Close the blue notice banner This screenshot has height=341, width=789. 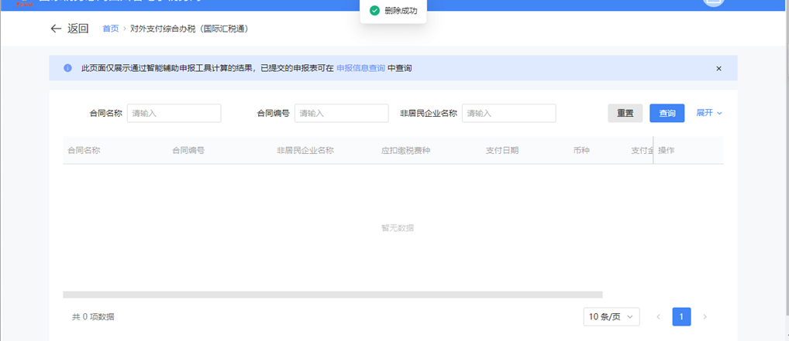point(718,68)
